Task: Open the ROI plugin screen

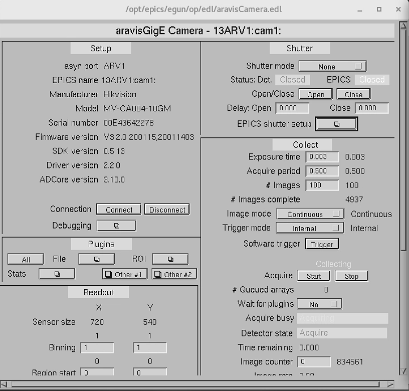Action: coord(169,259)
